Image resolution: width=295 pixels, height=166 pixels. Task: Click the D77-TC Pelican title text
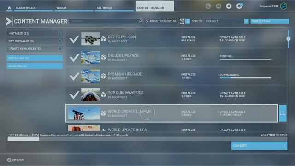(122, 37)
